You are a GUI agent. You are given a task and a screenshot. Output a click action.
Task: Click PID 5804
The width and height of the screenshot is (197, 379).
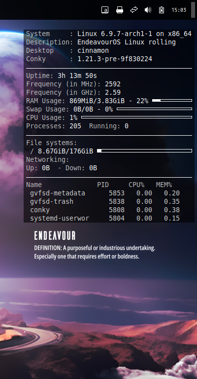point(117,219)
